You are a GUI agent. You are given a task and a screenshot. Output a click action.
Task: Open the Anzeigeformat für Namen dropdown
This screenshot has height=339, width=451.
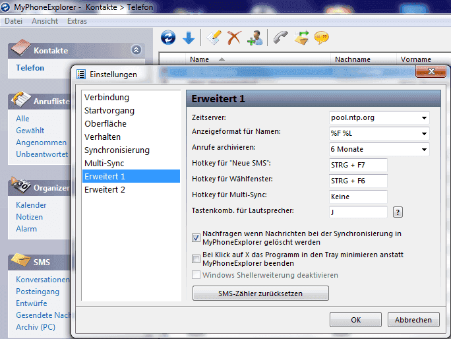click(424, 133)
